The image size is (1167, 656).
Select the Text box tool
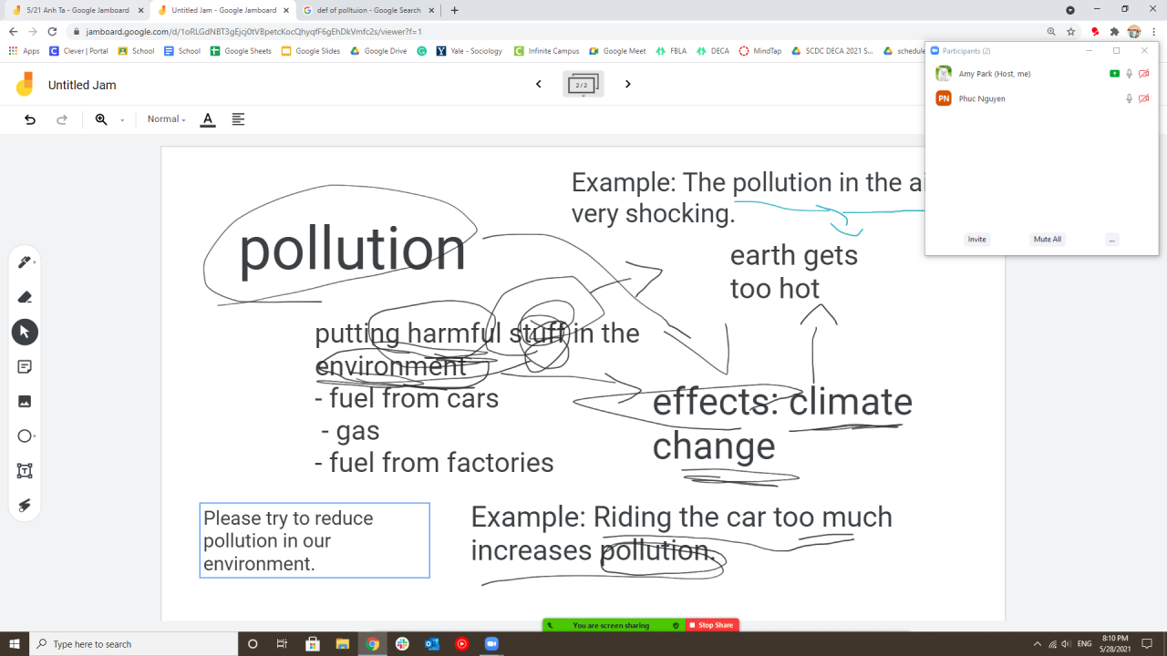pyautogui.click(x=25, y=471)
